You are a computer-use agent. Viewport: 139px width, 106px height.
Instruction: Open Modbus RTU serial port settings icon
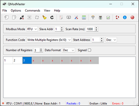93,18
